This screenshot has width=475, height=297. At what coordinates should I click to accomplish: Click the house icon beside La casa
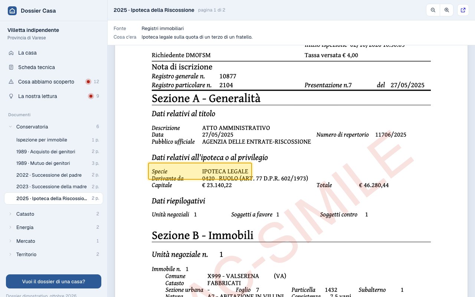coord(11,53)
